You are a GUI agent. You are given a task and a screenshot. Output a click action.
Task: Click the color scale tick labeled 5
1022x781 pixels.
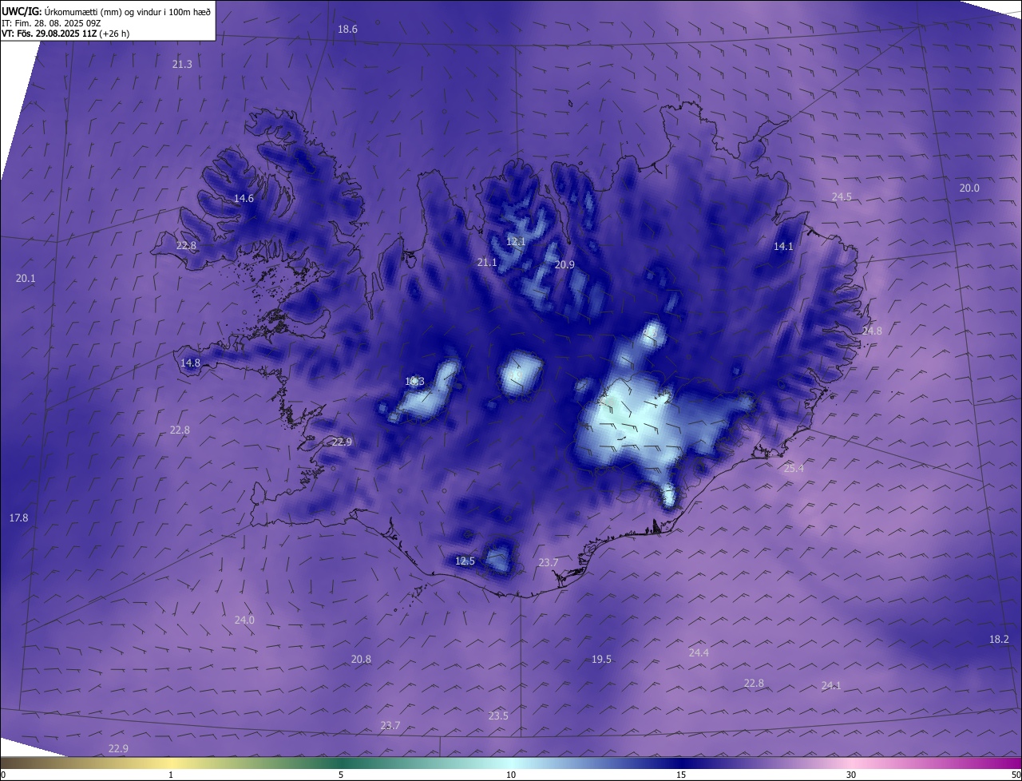[x=341, y=775]
